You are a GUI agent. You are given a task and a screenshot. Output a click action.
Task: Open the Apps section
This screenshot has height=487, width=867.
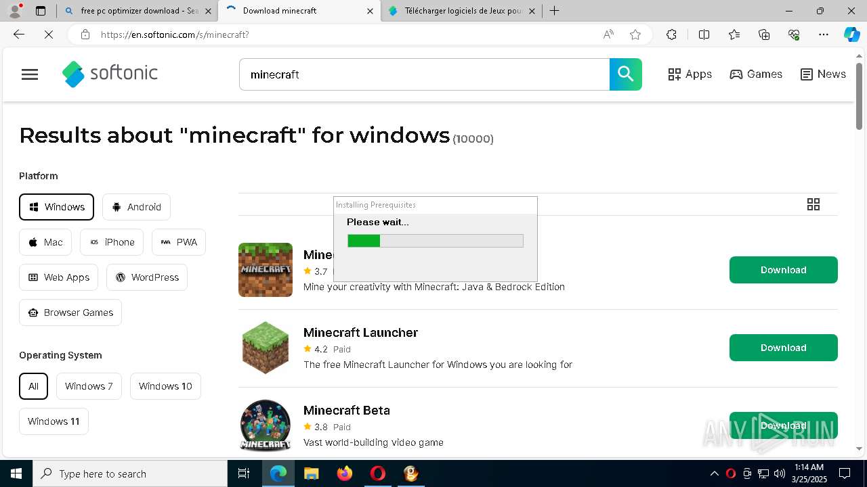(x=690, y=74)
